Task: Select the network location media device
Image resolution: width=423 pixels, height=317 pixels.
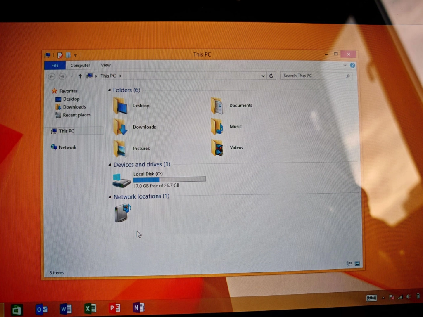Action: [123, 213]
